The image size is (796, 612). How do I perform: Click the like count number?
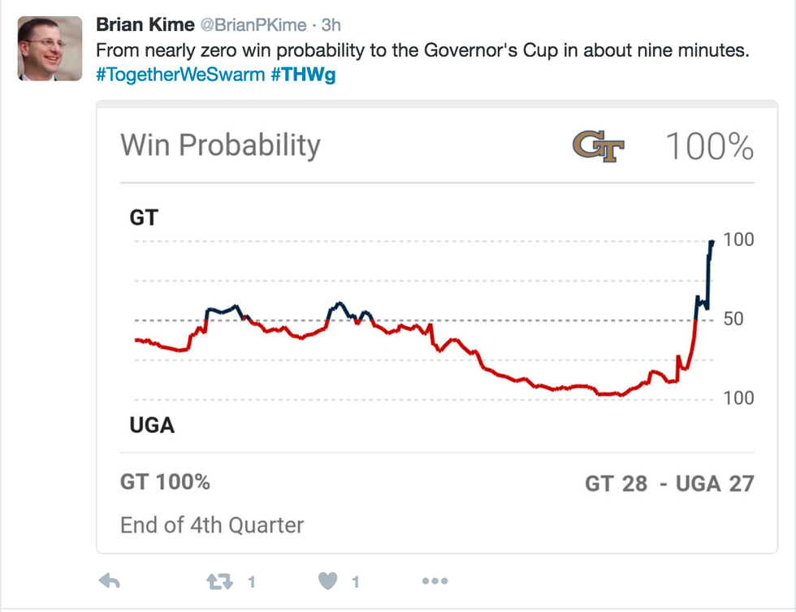pyautogui.click(x=356, y=582)
